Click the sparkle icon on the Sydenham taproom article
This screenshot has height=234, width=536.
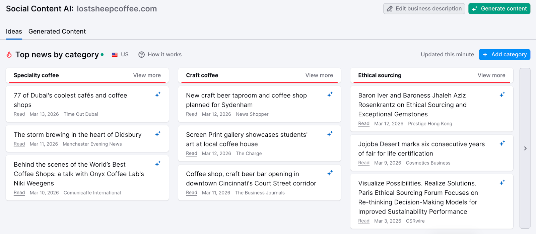click(x=330, y=95)
